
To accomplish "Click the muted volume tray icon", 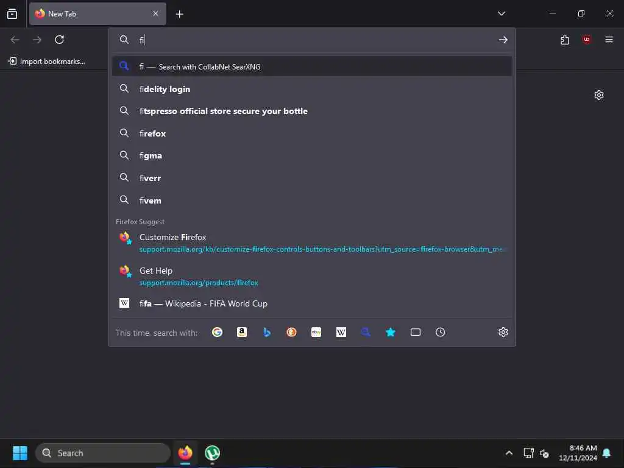I will (x=544, y=453).
